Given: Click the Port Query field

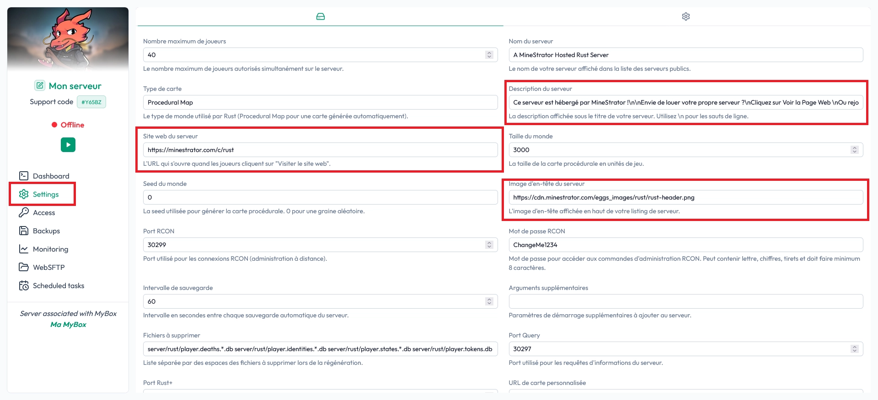Looking at the screenshot, I should 685,349.
